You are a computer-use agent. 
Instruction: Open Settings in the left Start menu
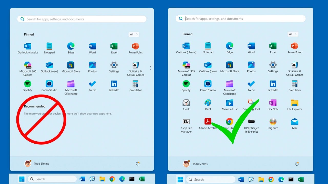click(114, 67)
